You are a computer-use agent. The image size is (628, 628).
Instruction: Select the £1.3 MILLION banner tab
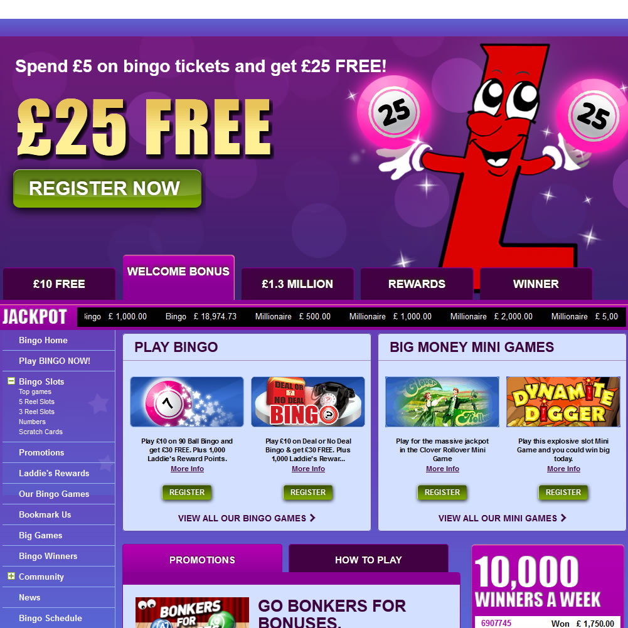coord(297,284)
